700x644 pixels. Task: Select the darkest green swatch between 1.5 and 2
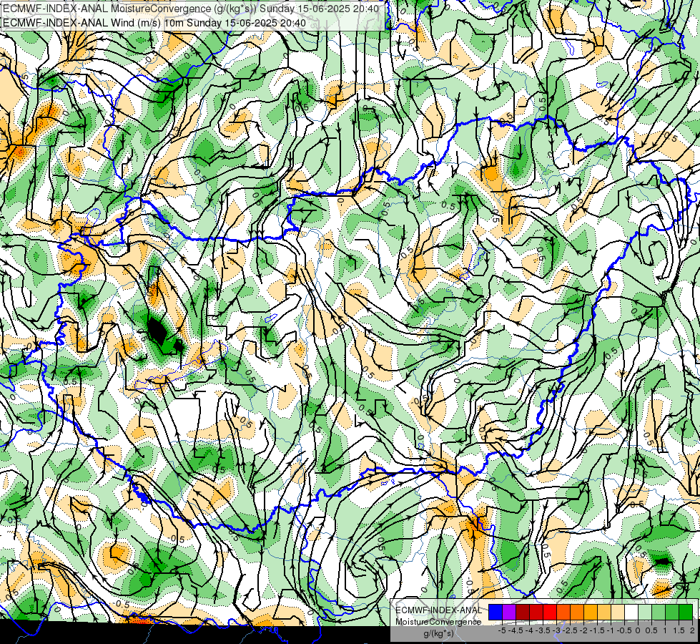[x=686, y=613]
